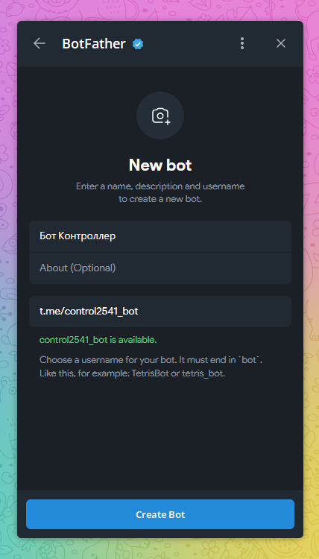Click the "to create a new bot." text line

tap(160, 199)
